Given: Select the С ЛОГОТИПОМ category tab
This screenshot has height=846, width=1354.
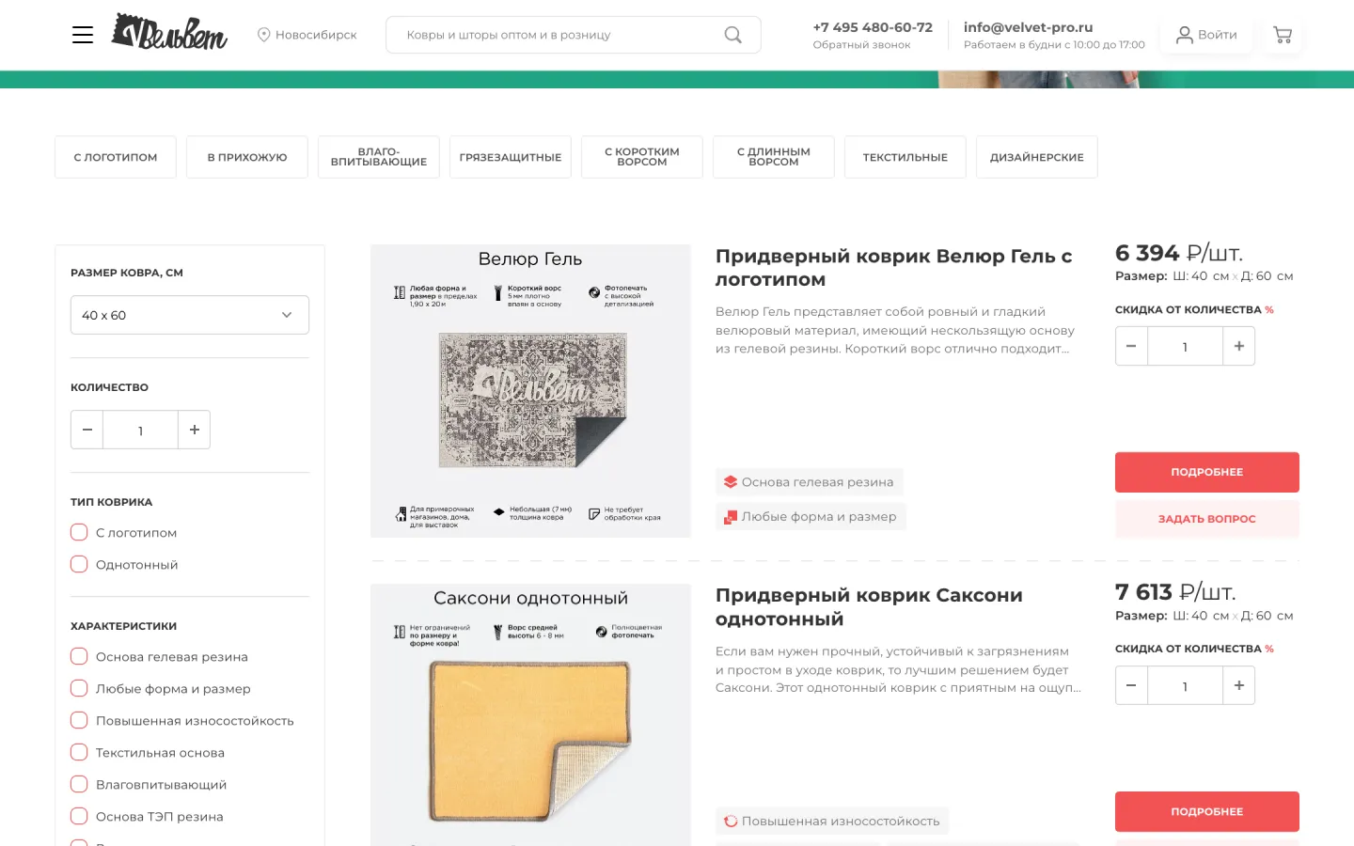Looking at the screenshot, I should point(116,157).
